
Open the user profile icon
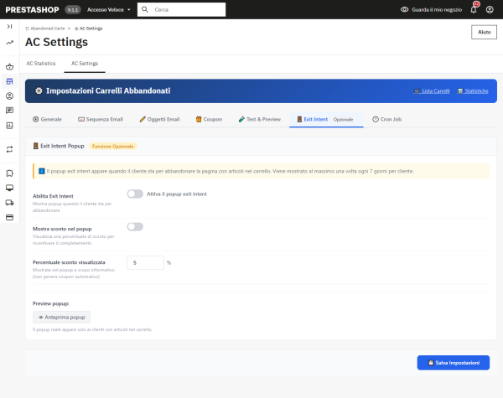(x=490, y=9)
